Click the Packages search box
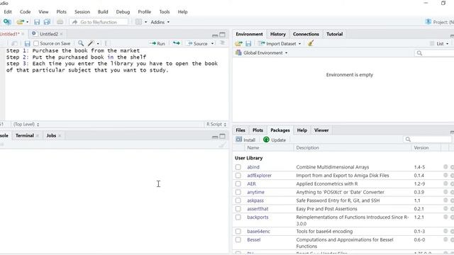The height and width of the screenshot is (255, 454). pyautogui.click(x=427, y=140)
